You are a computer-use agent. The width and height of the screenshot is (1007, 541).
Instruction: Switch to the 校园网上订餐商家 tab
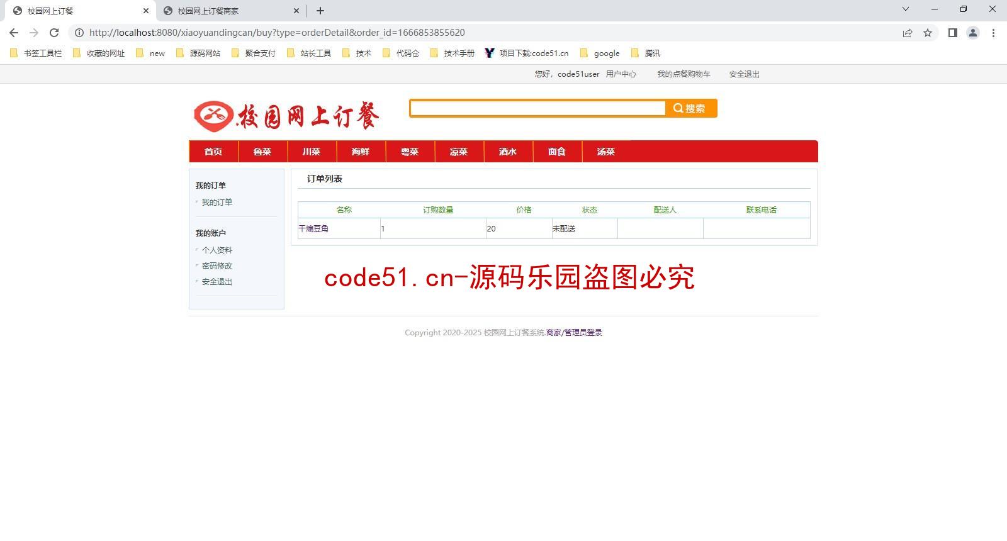point(230,11)
